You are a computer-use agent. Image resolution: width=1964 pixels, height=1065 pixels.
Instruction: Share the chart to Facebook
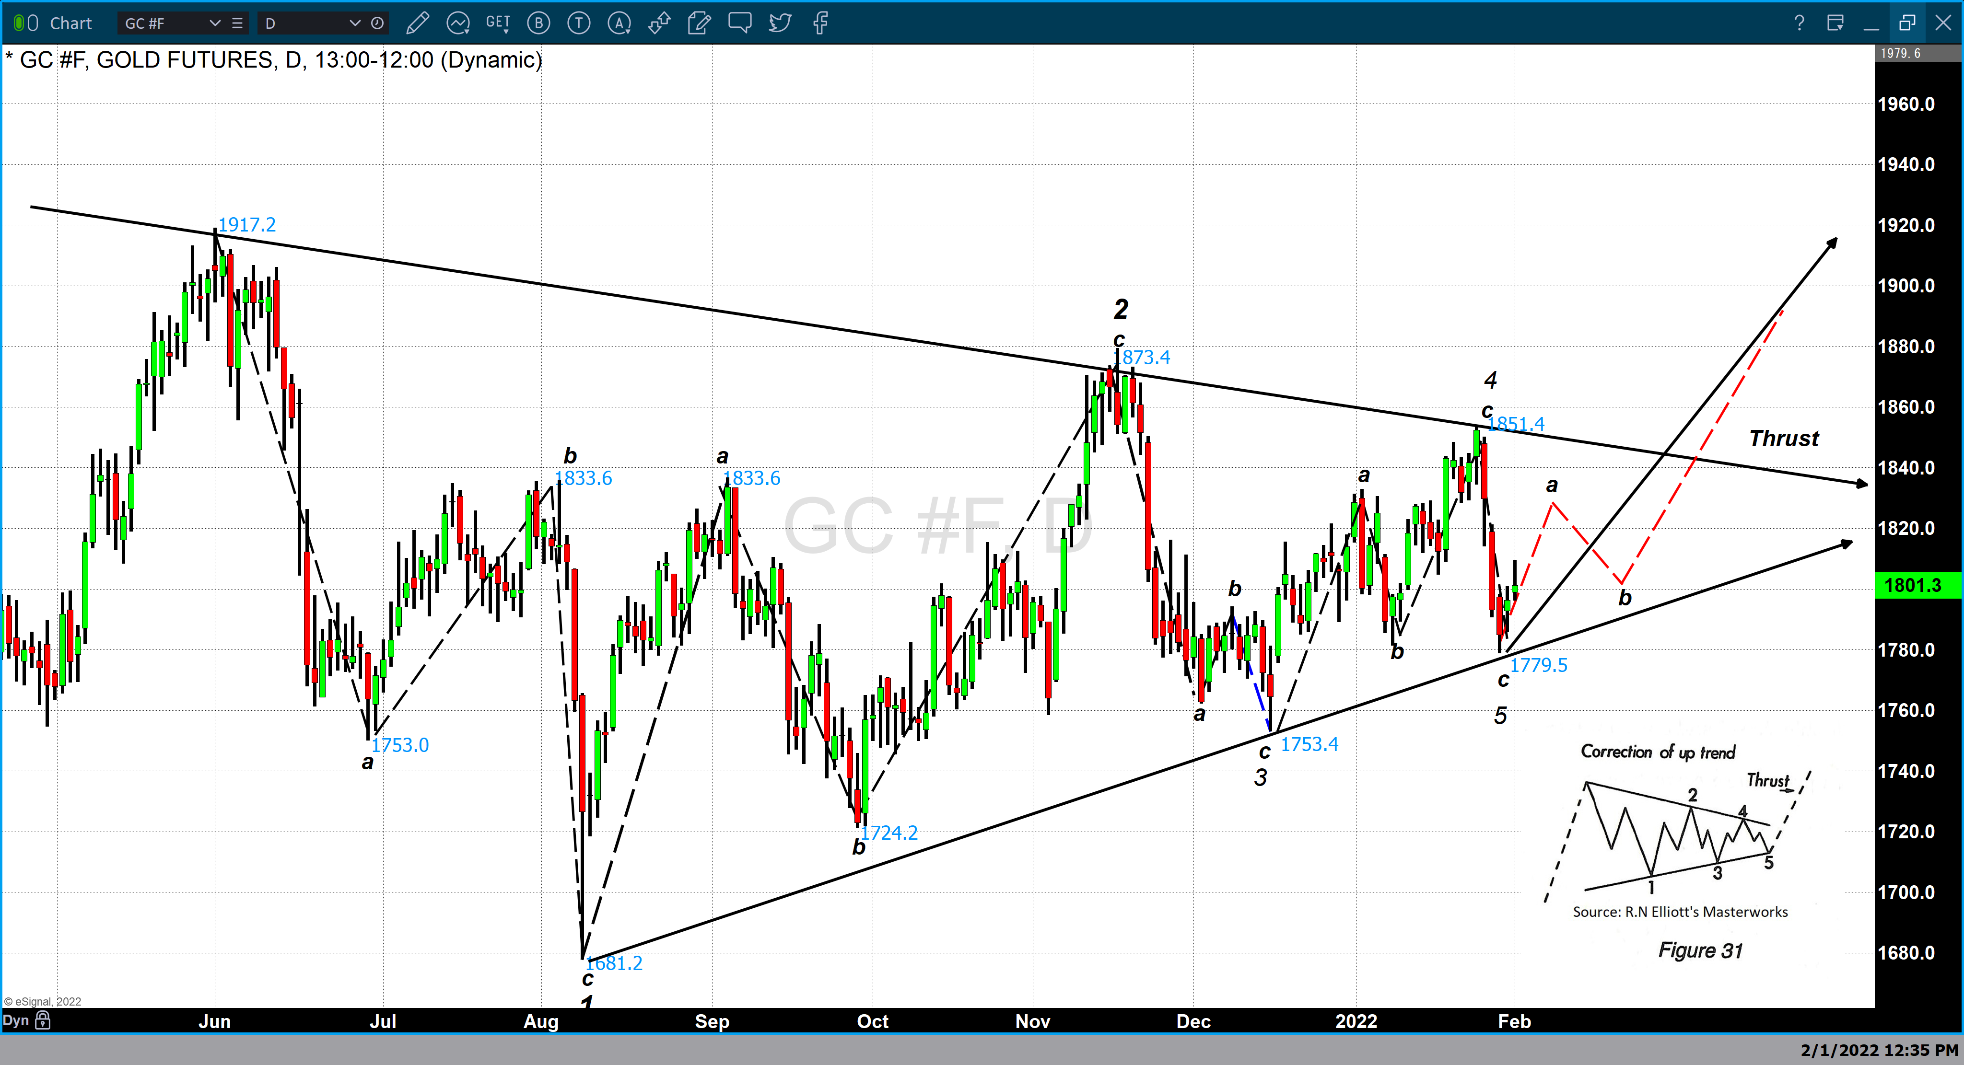(820, 23)
